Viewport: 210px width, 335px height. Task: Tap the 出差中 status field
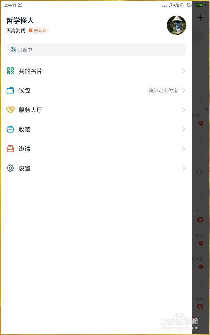click(x=96, y=50)
